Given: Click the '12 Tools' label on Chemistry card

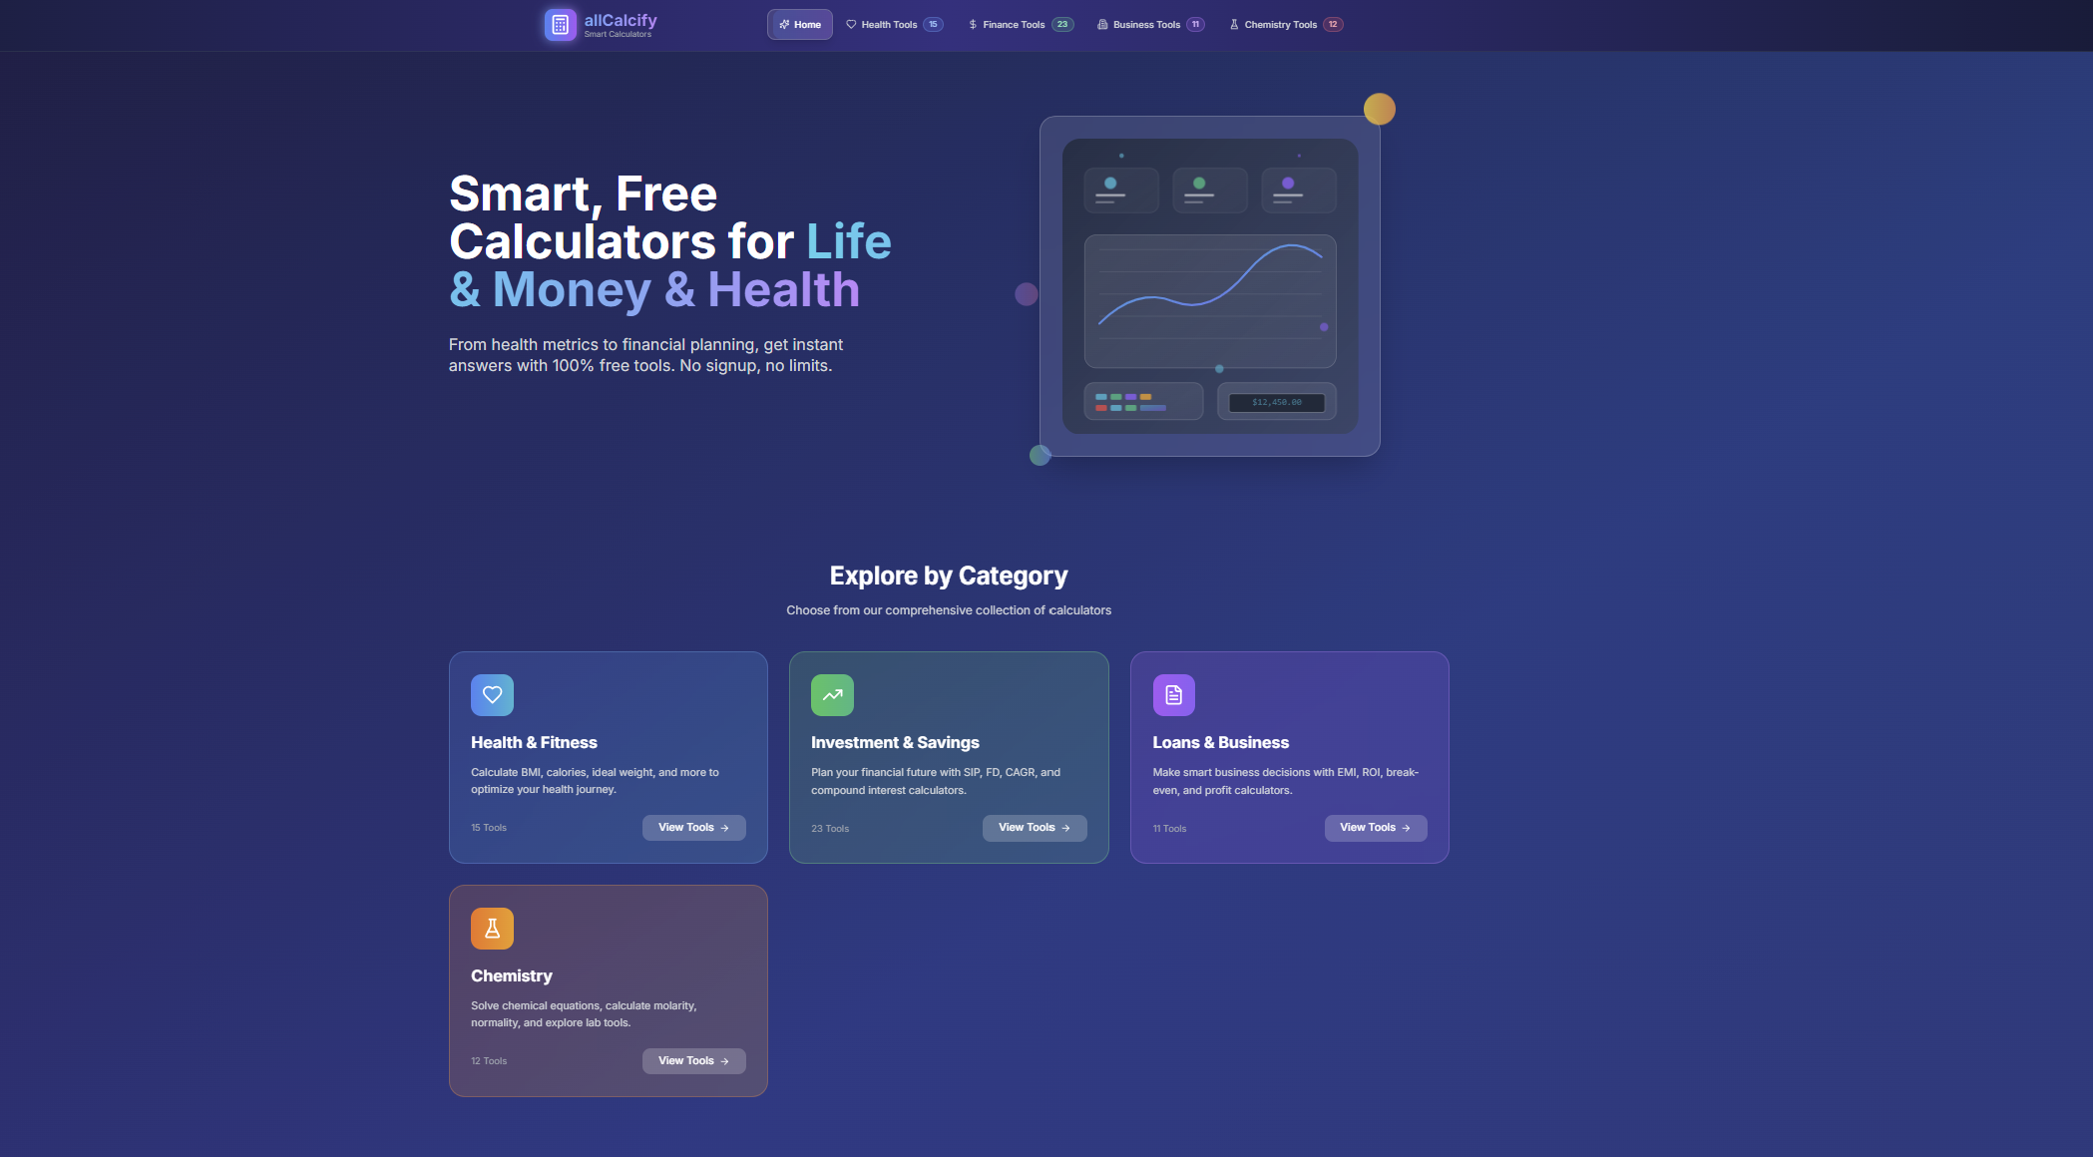Looking at the screenshot, I should point(489,1061).
